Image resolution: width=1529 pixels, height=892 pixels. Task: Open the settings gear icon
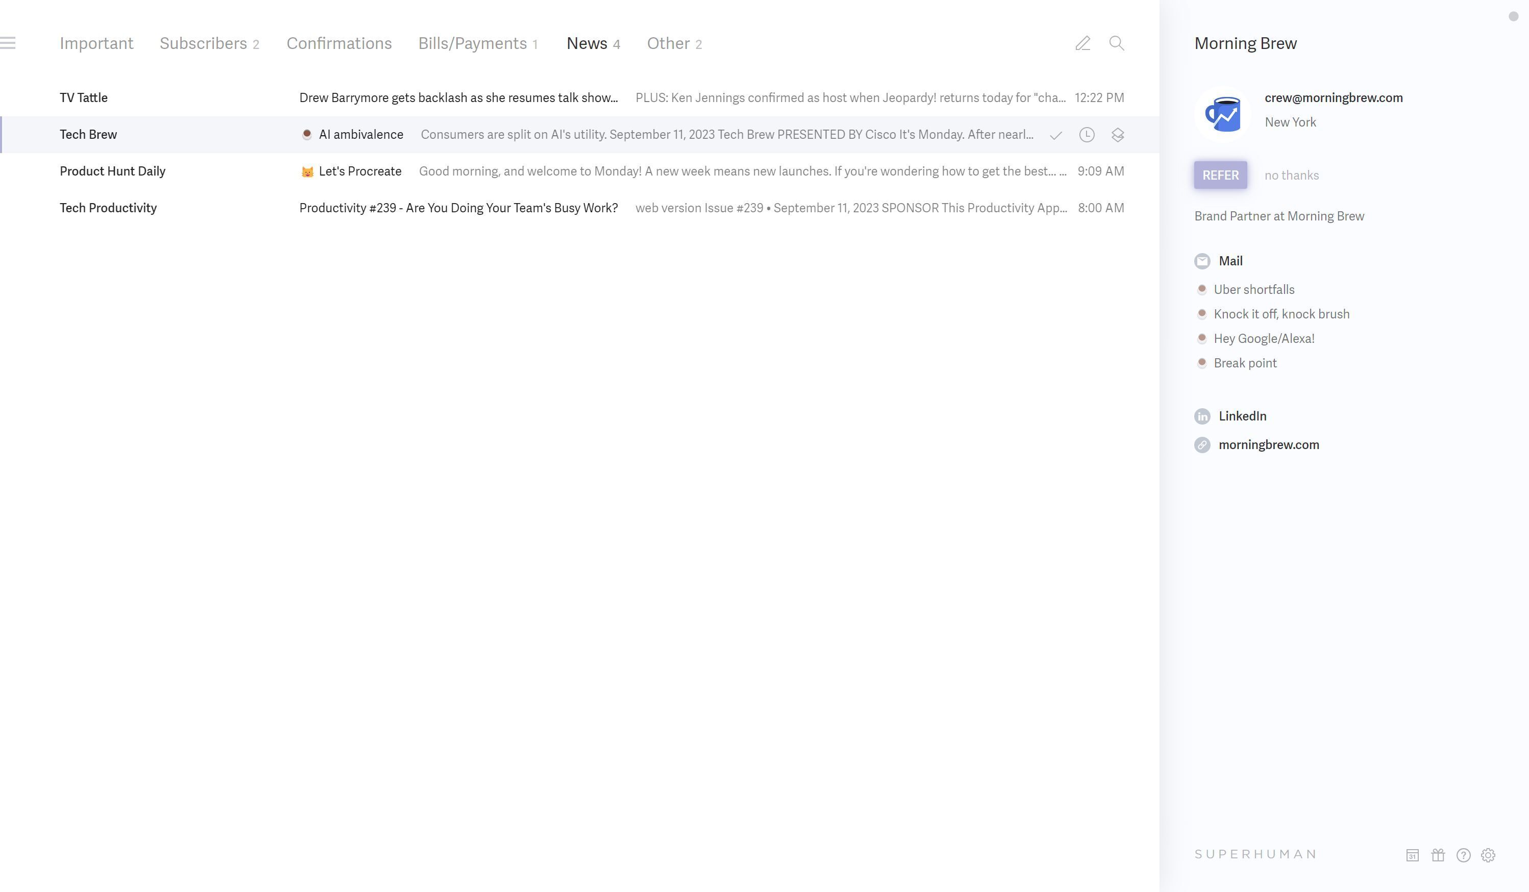pos(1488,855)
